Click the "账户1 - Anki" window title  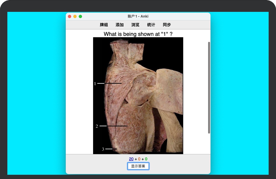click(x=138, y=16)
